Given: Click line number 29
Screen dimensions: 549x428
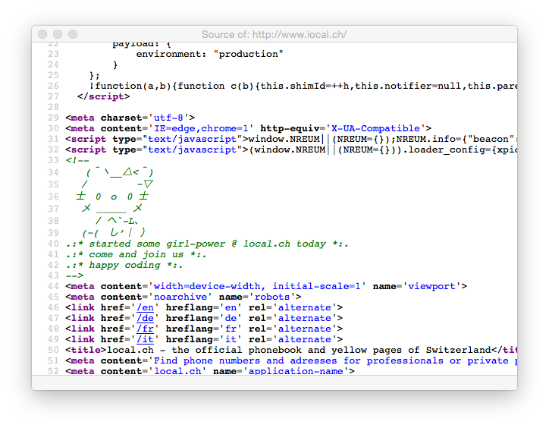Looking at the screenshot, I should (x=53, y=118).
